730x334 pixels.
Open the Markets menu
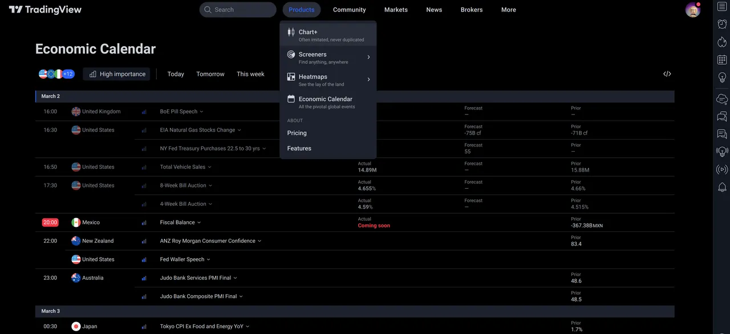point(396,10)
